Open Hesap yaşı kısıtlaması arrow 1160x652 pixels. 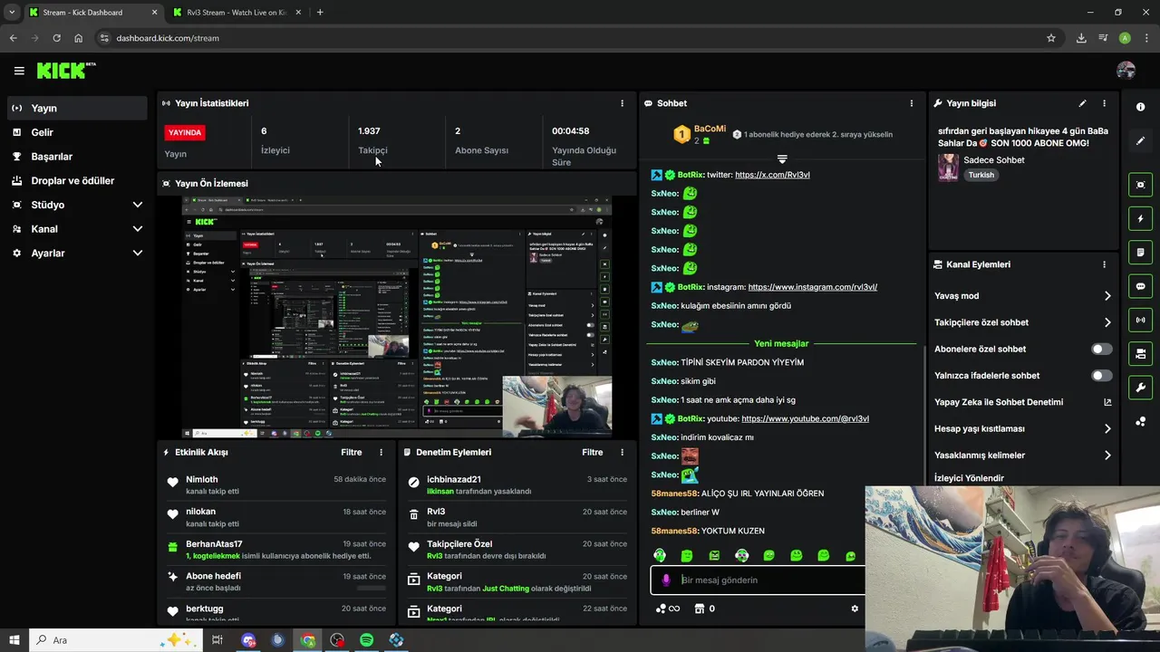1107,428
